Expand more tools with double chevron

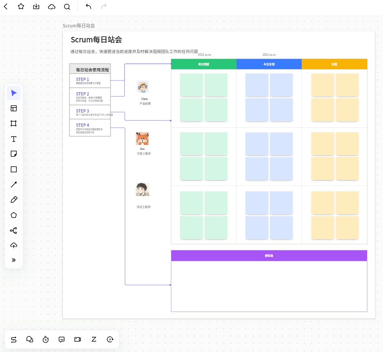(x=14, y=260)
